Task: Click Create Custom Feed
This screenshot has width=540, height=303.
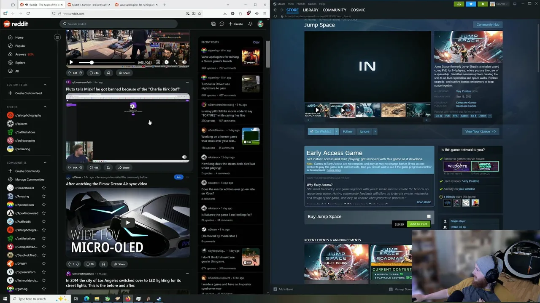Action: [27, 93]
